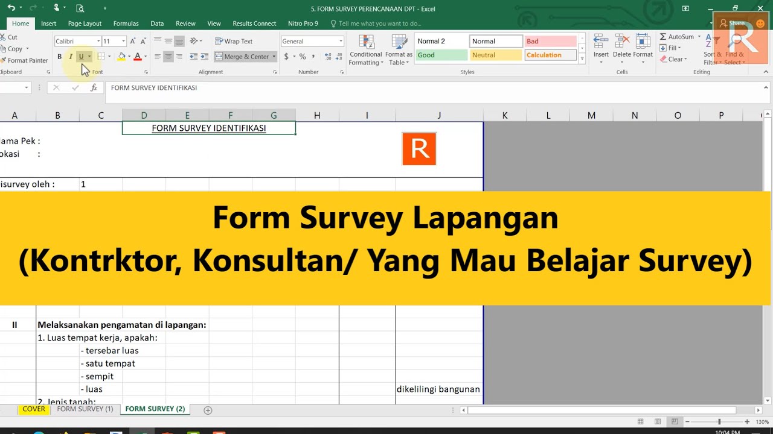Open Format as Table gallery

pos(399,51)
